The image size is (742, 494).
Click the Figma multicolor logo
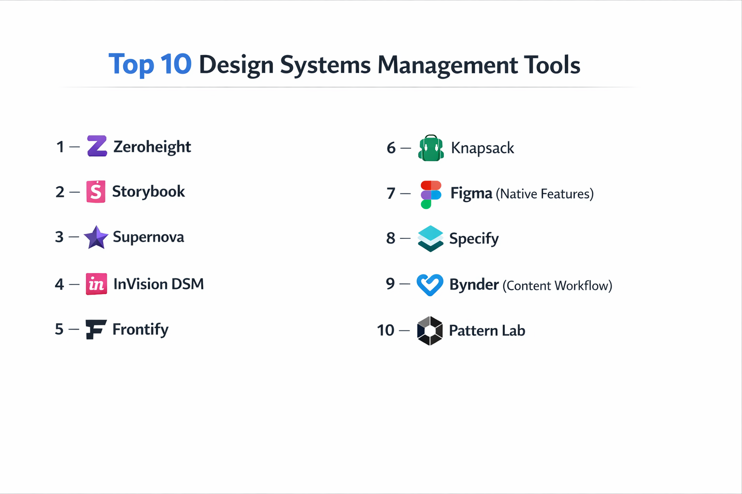pos(430,193)
